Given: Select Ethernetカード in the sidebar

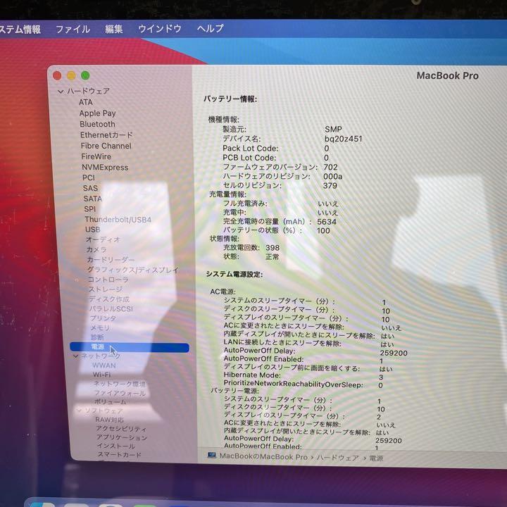Looking at the screenshot, I should click(x=106, y=134).
